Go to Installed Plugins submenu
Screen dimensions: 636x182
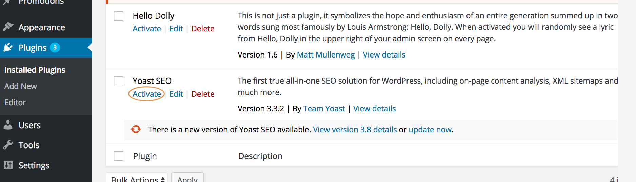click(x=35, y=70)
